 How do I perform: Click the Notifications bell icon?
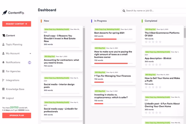click(x=3, y=62)
